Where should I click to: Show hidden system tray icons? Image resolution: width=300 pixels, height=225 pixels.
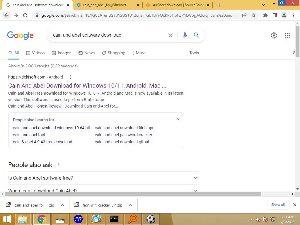tap(251, 219)
